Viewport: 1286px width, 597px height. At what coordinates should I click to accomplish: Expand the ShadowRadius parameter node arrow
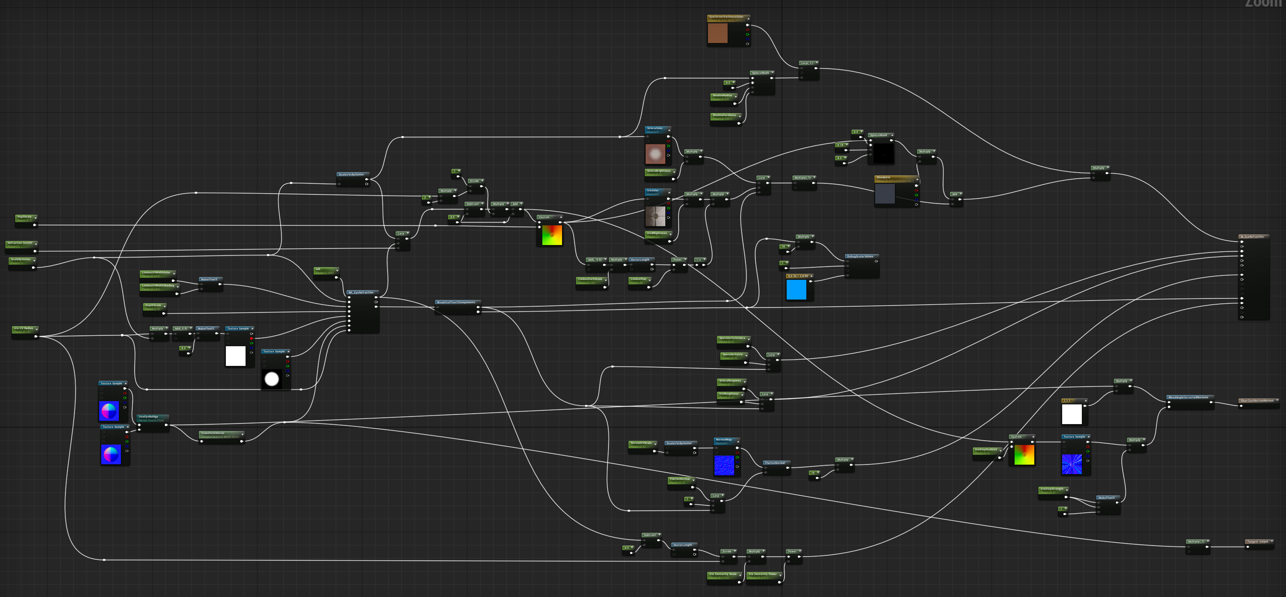click(735, 96)
